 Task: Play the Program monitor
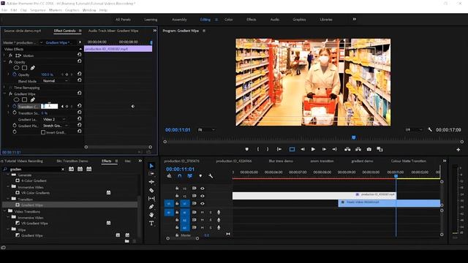tap(313, 149)
